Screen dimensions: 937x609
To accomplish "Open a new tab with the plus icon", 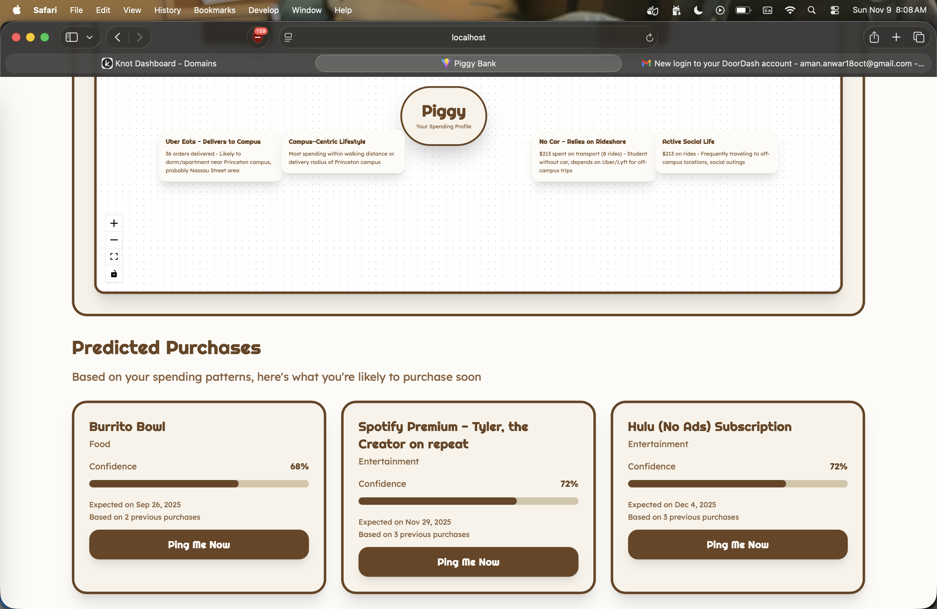I will pyautogui.click(x=896, y=37).
